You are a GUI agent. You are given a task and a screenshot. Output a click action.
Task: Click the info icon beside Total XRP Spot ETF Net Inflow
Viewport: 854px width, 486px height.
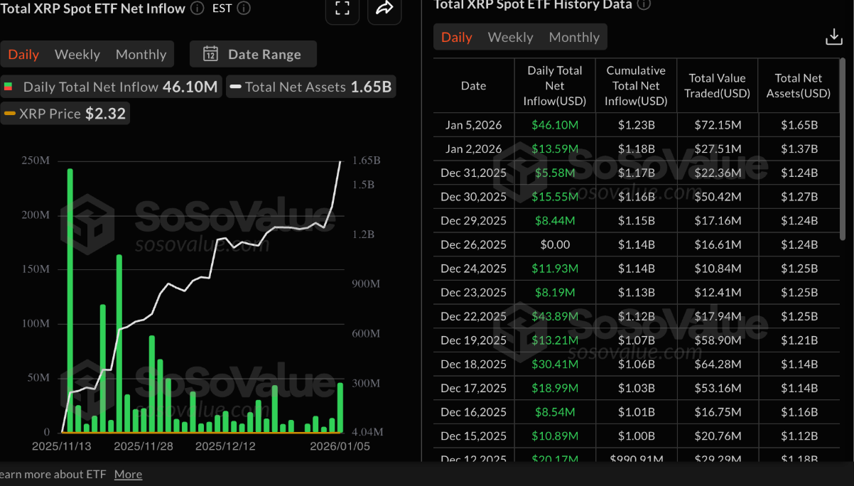(x=196, y=9)
